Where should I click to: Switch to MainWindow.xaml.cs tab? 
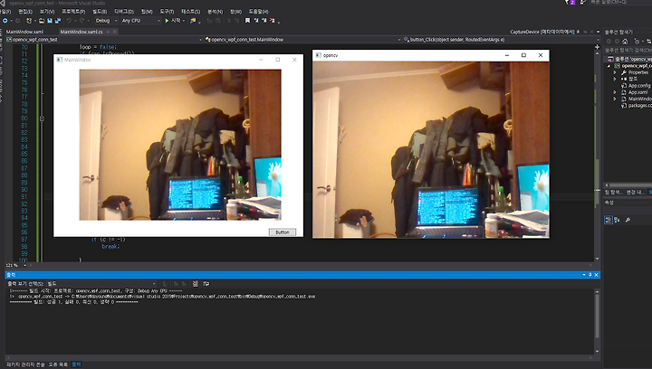click(x=81, y=32)
